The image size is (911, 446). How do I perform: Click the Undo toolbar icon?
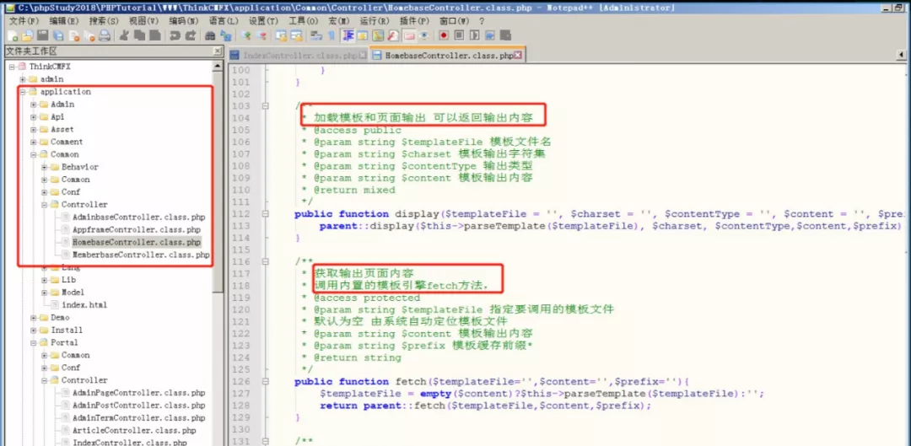coord(175,36)
